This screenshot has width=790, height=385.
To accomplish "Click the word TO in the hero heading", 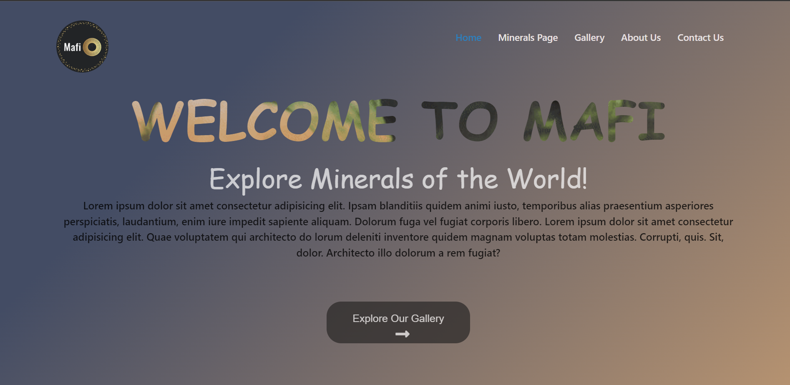I will (x=459, y=121).
